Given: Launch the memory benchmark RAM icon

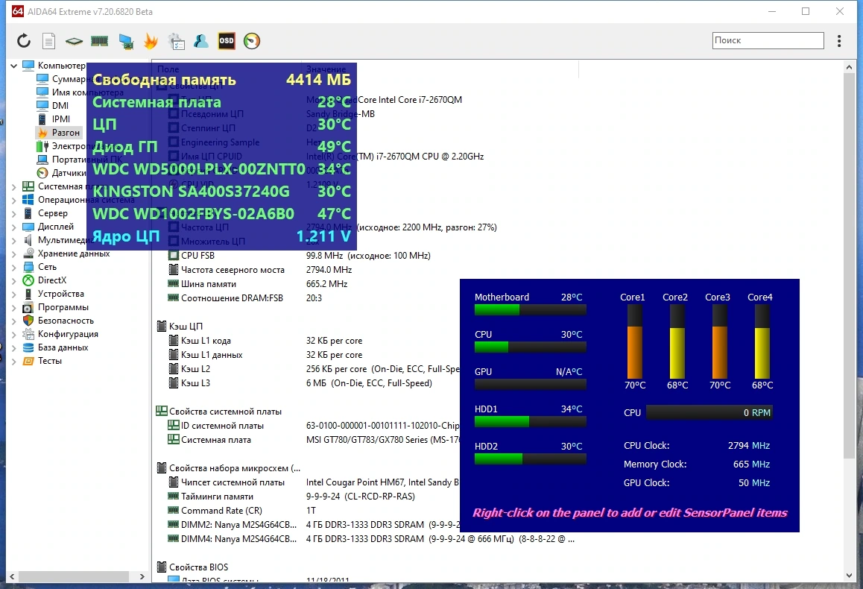Looking at the screenshot, I should pos(99,41).
